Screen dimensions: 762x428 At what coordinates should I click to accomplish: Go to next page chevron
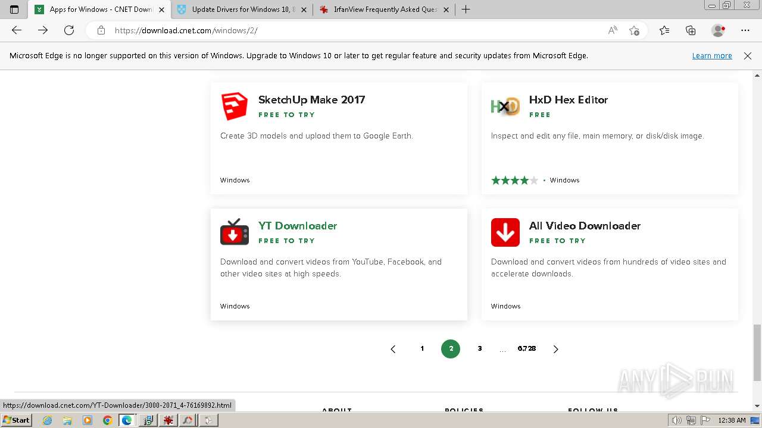click(555, 349)
